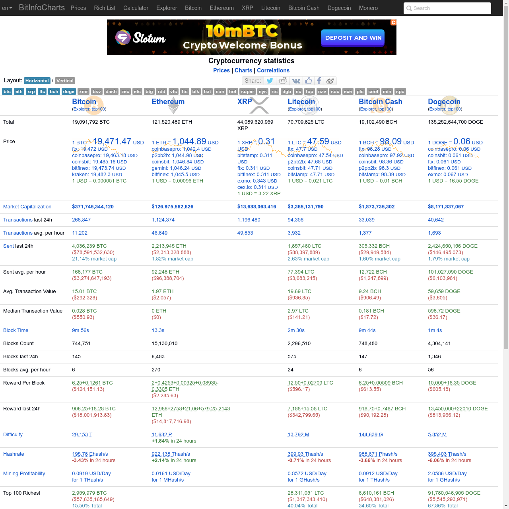Open Dogecoin top100 link
Screen dimensions: 509x509
tap(454, 109)
